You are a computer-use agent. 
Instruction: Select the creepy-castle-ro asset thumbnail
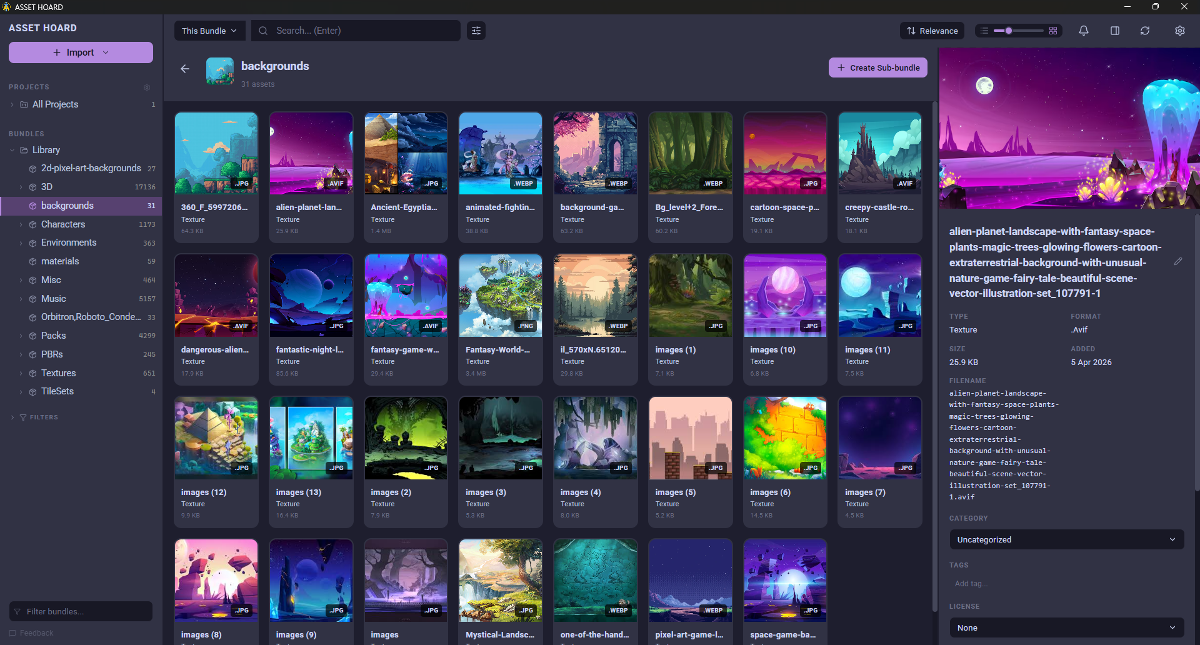tap(879, 152)
